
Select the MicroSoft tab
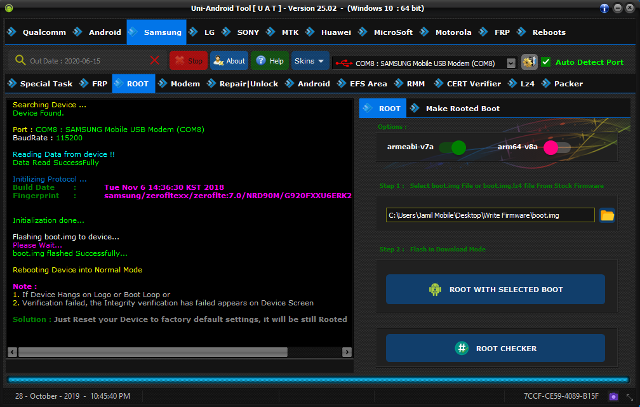click(x=386, y=32)
